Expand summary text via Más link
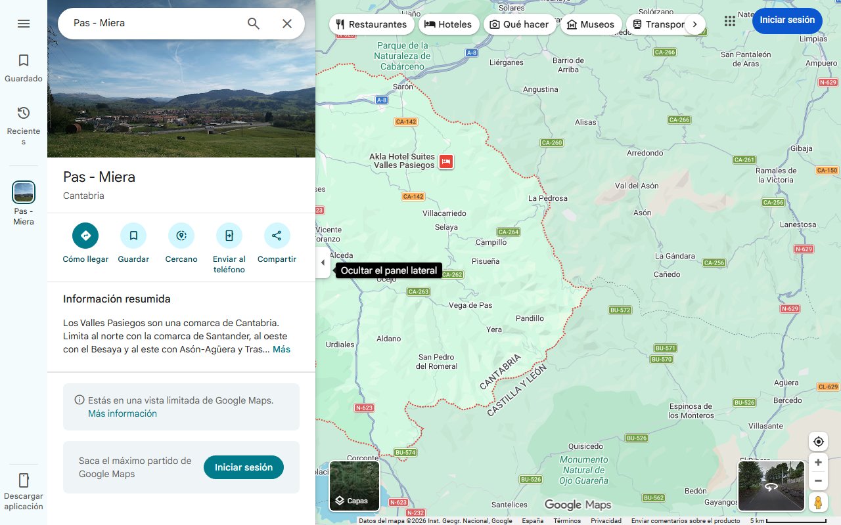Screen dimensions: 841x525 (281, 349)
